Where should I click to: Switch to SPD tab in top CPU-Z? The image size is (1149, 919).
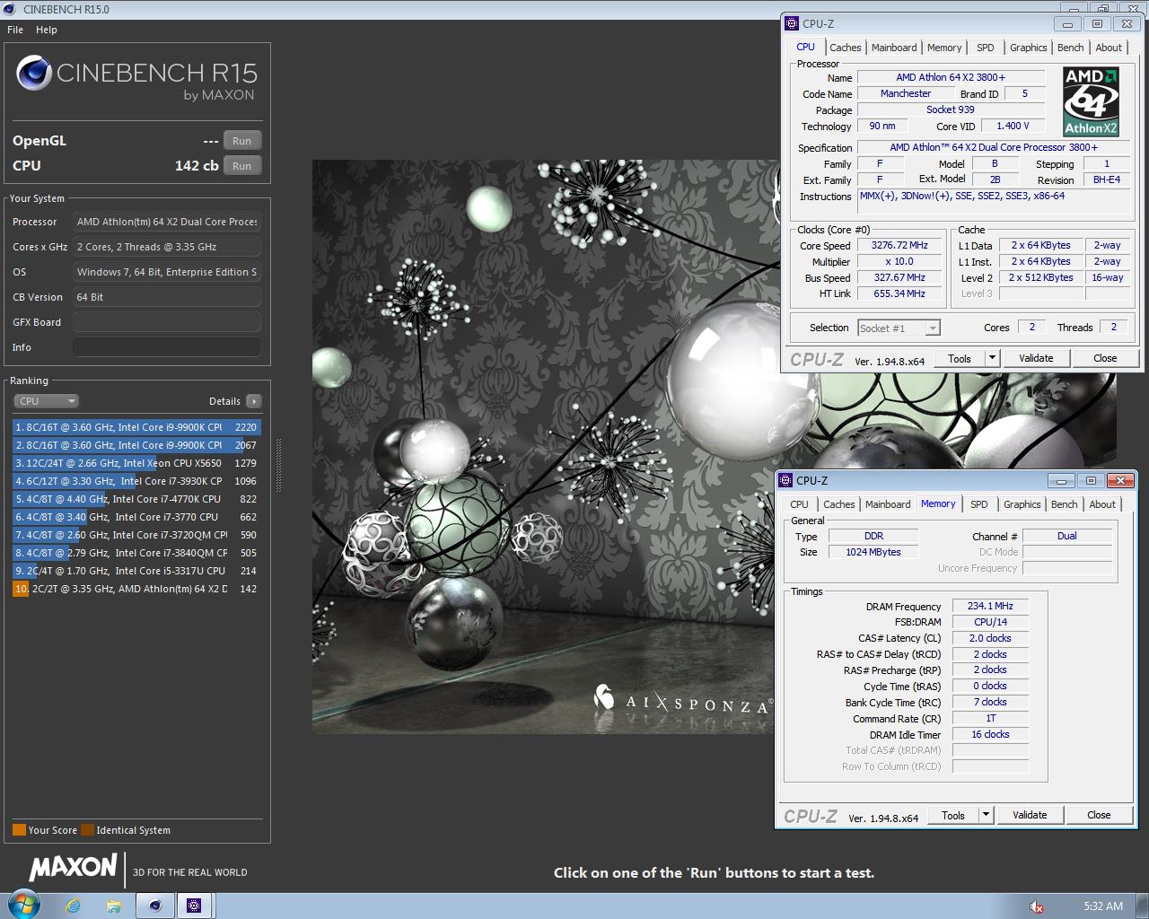[x=985, y=48]
